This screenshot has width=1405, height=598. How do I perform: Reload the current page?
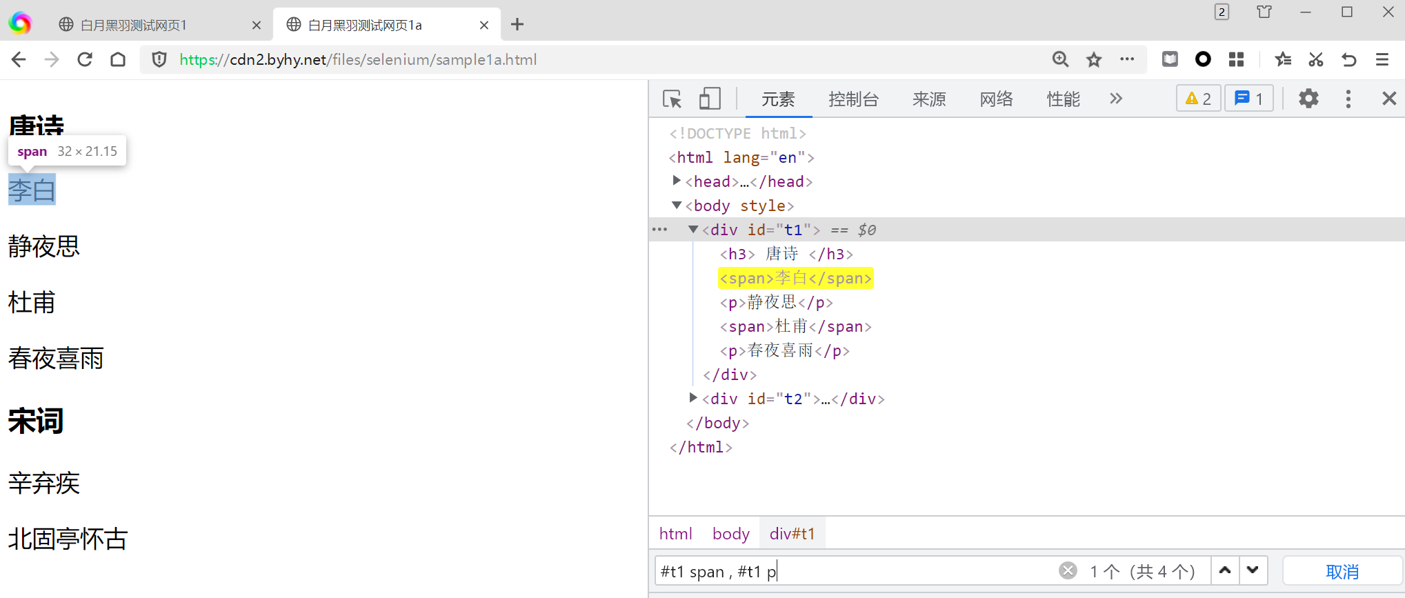coord(85,60)
